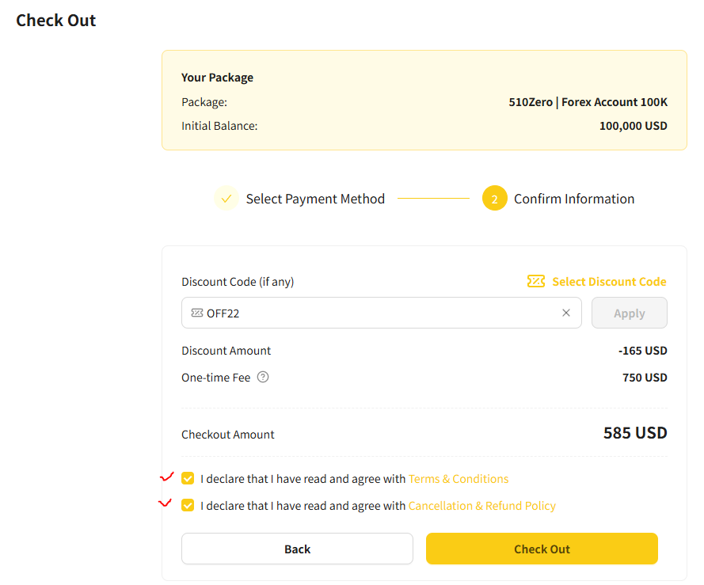Uncheck the Cancellation & Refund Policy checkbox
The image size is (704, 585).
point(188,506)
